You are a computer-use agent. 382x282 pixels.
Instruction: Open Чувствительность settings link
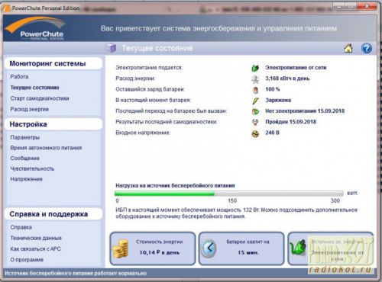(x=32, y=168)
